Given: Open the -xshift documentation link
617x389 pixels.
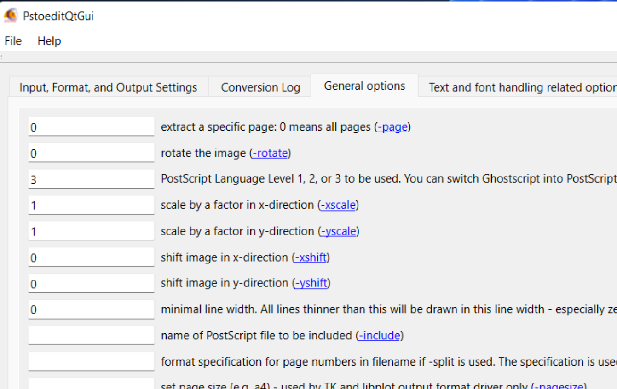Looking at the screenshot, I should pyautogui.click(x=311, y=257).
